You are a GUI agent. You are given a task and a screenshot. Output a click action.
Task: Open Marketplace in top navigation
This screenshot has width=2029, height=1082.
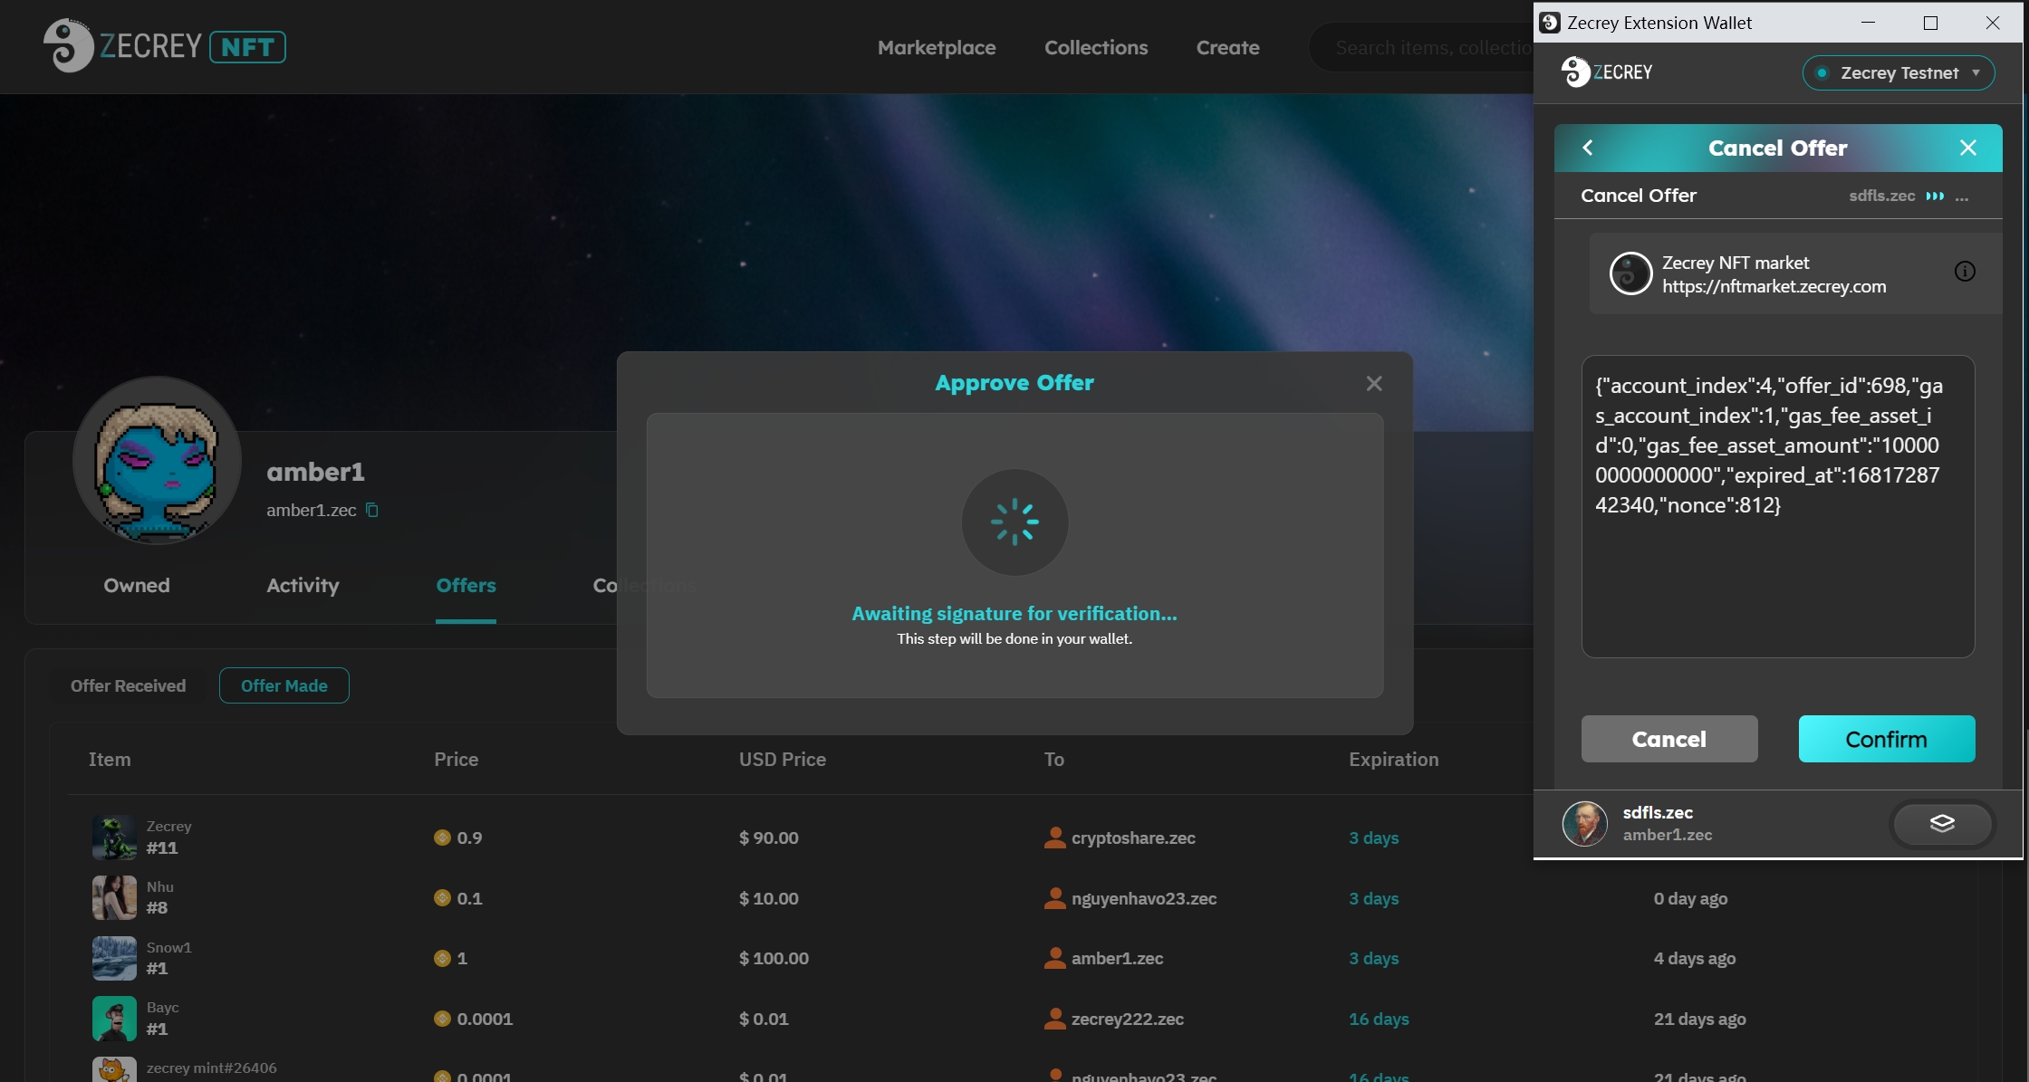pos(936,47)
